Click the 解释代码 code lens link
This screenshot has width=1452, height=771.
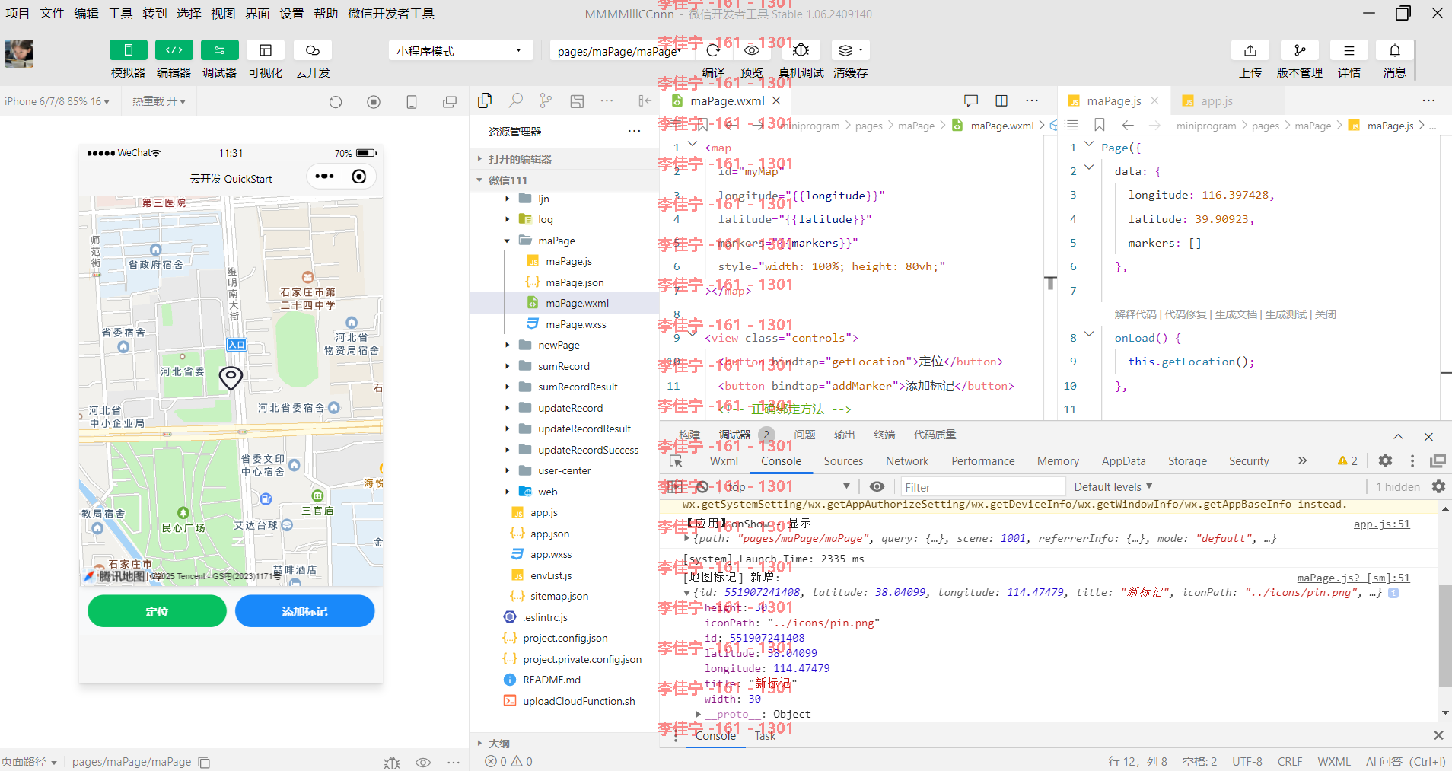[1135, 314]
